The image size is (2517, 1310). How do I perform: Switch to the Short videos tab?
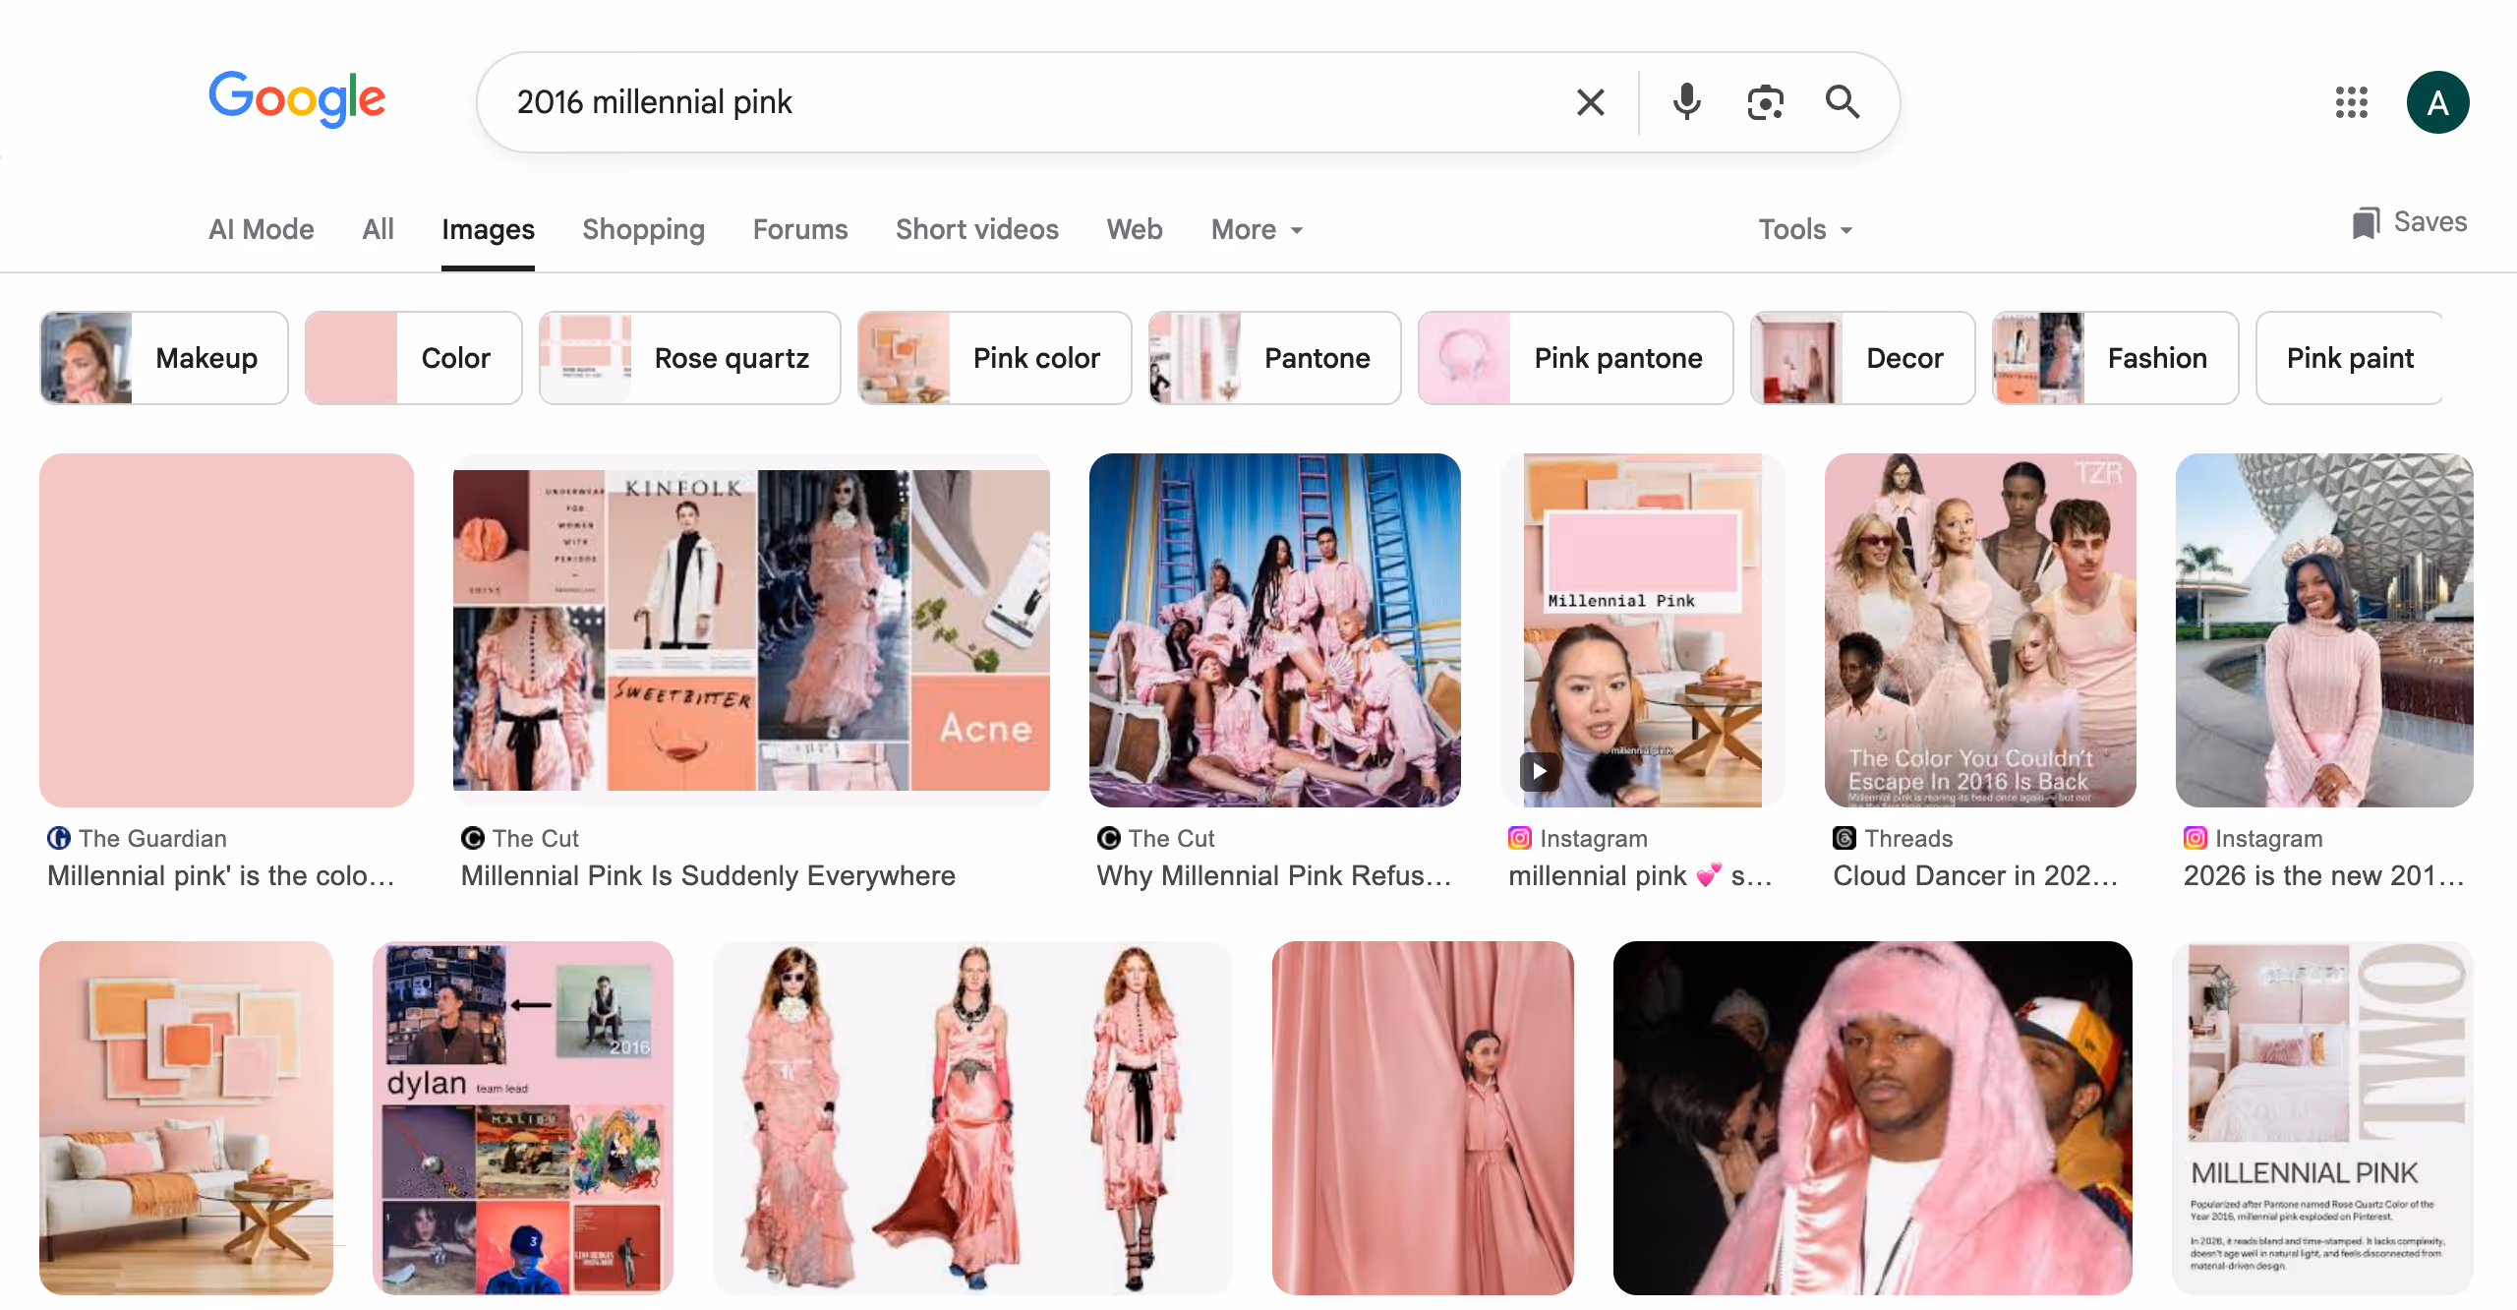pyautogui.click(x=976, y=229)
